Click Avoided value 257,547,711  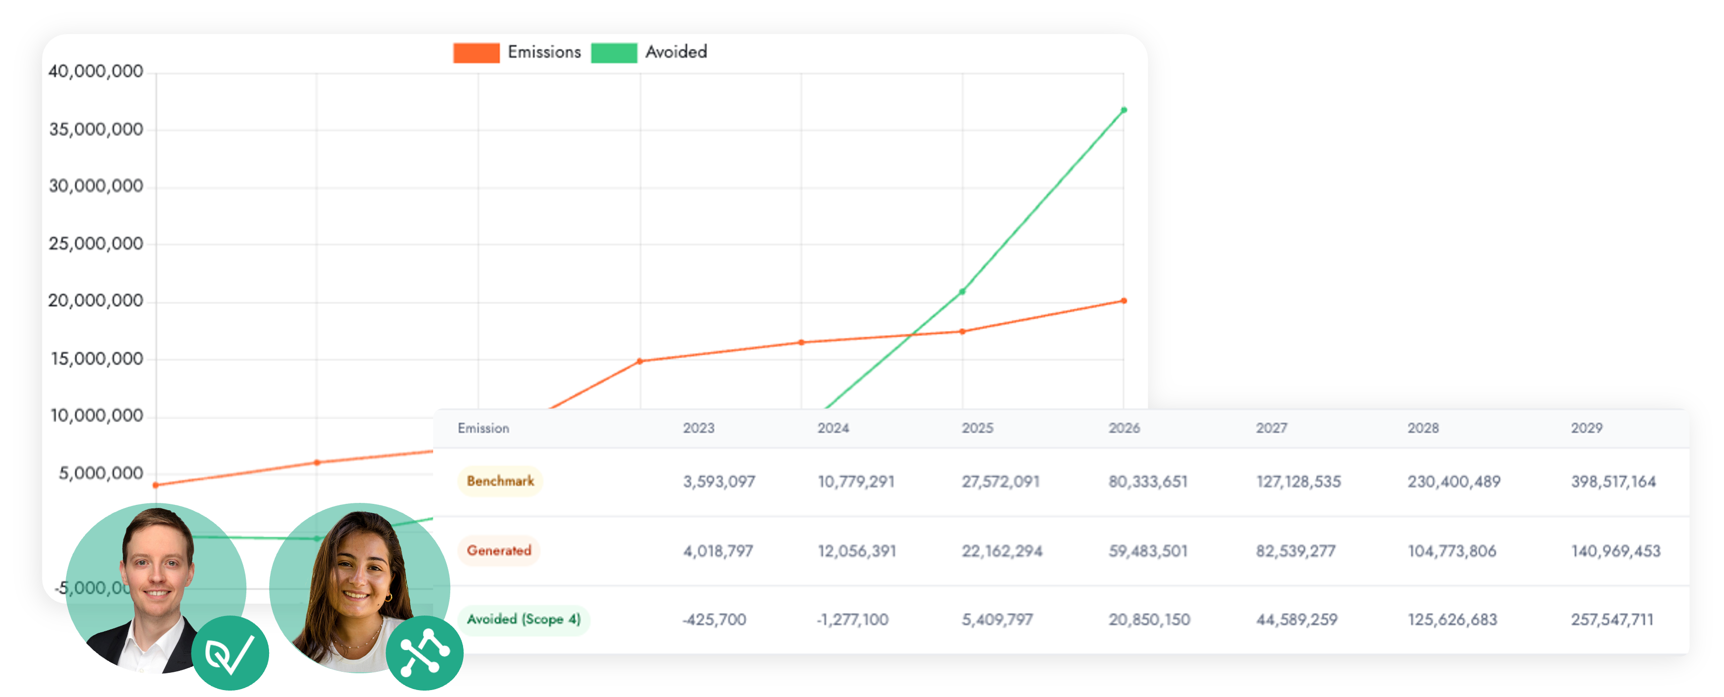tap(1612, 620)
